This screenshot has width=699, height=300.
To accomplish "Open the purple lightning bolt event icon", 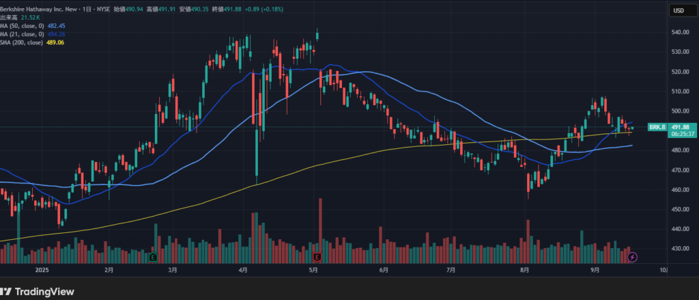I will 633,257.
